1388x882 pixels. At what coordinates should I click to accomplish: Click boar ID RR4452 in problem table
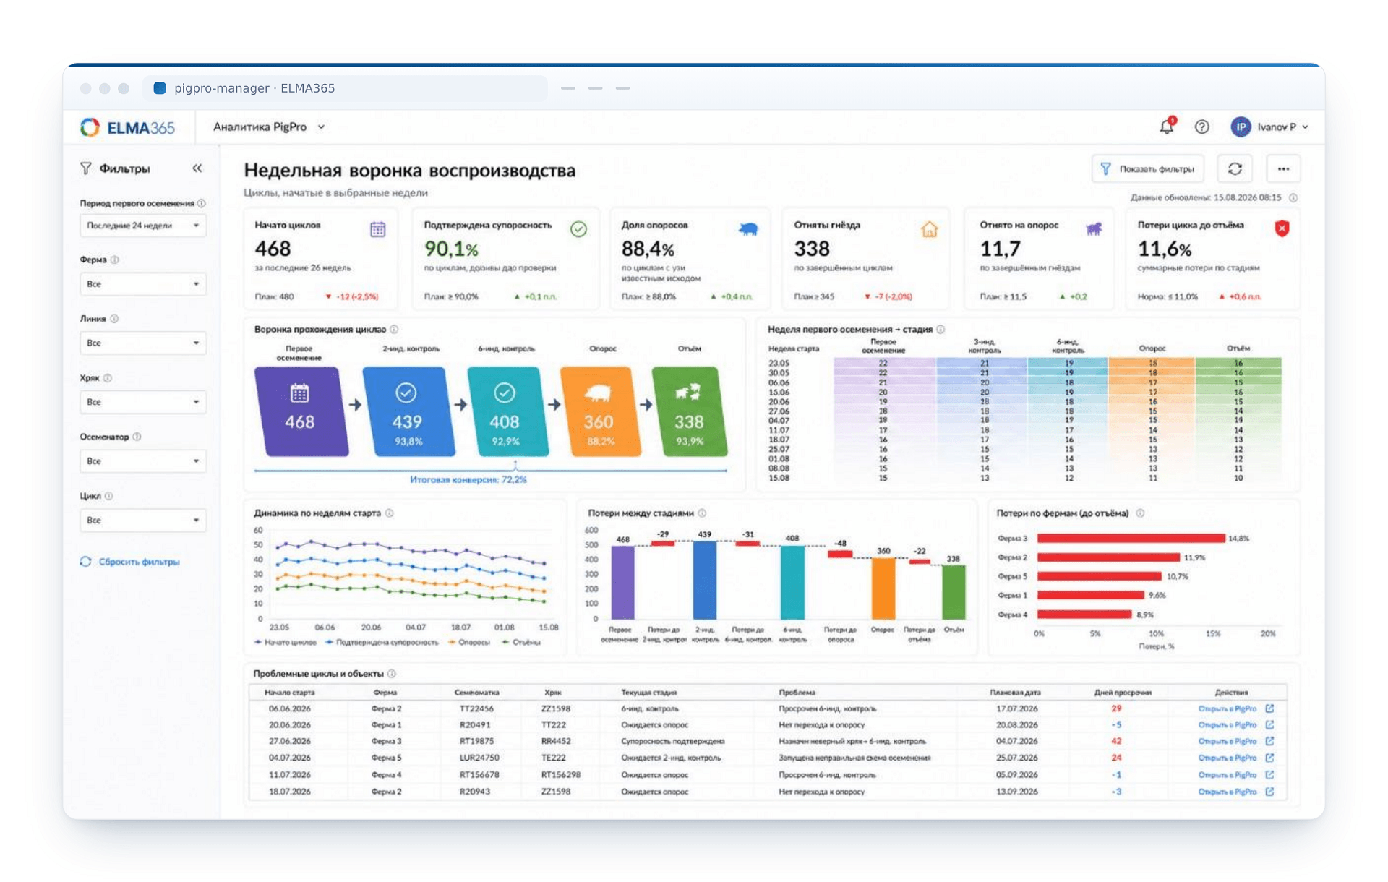[556, 742]
